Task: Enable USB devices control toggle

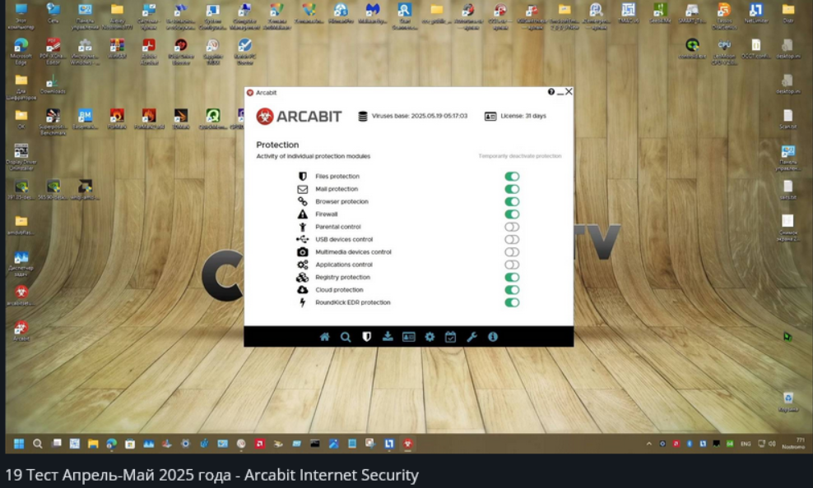Action: [x=512, y=240]
